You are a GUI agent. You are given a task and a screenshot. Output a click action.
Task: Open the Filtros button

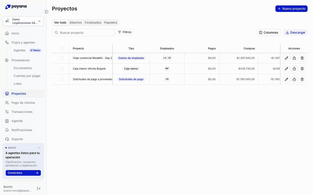coord(125,32)
